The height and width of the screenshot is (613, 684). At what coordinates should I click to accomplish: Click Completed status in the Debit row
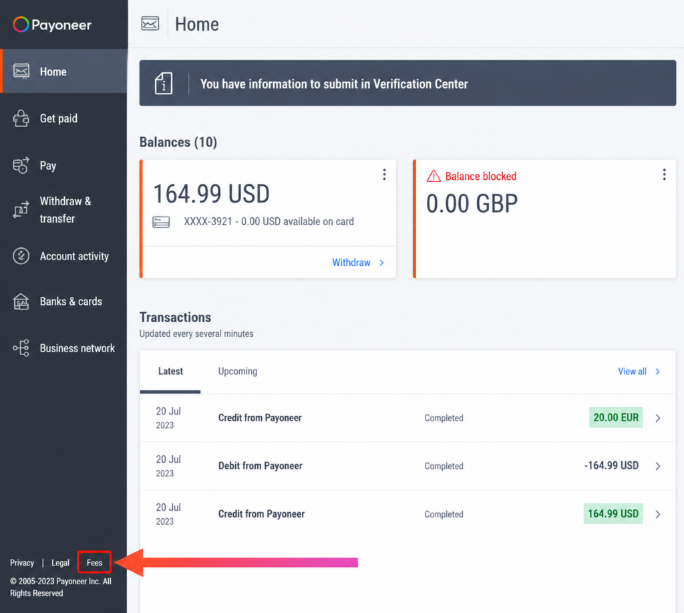[444, 466]
